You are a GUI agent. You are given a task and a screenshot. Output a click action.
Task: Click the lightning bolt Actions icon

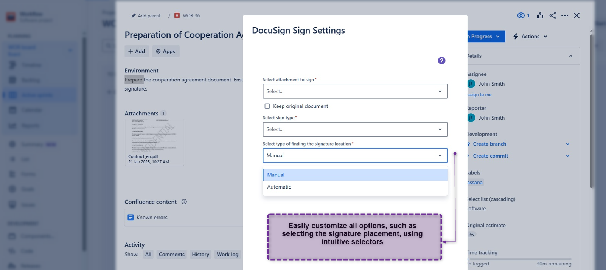tap(516, 37)
